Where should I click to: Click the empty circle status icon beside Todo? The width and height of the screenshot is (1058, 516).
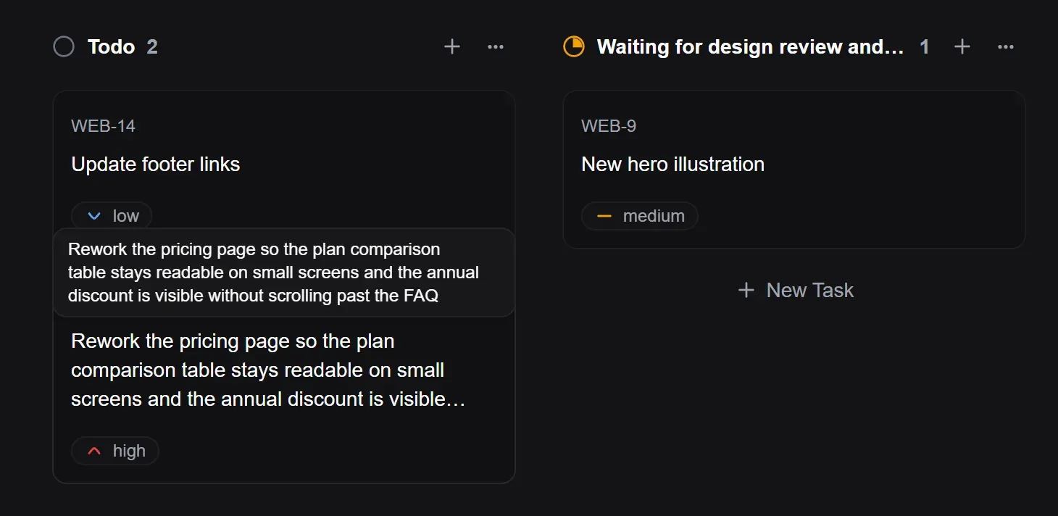click(64, 47)
